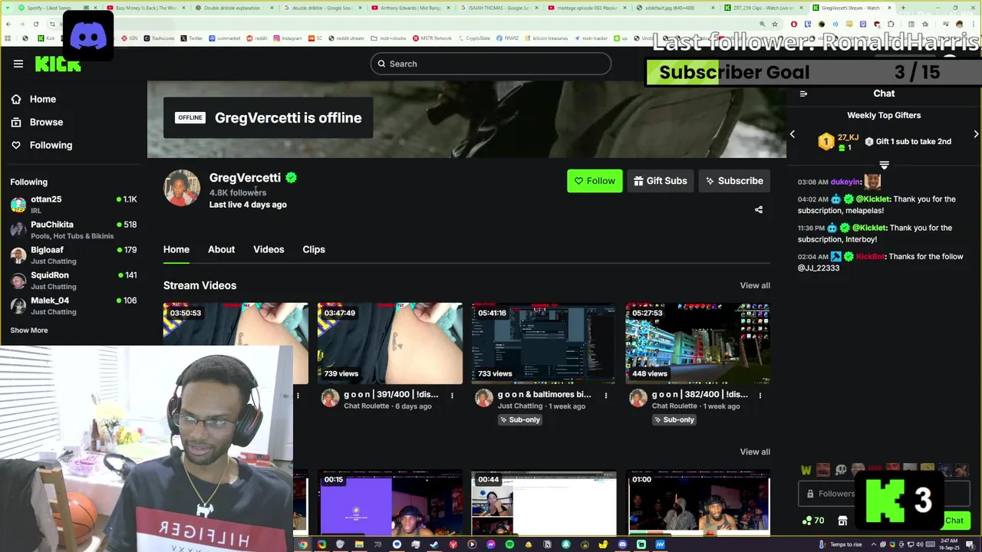Open Browse in sidebar
The image size is (982, 552).
point(46,122)
